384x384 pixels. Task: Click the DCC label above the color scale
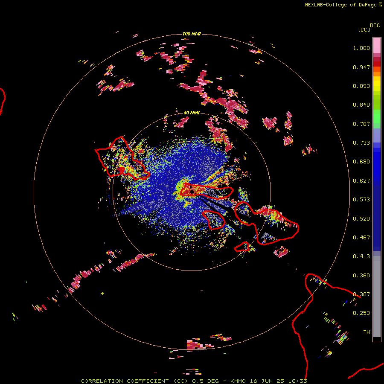pos(375,26)
